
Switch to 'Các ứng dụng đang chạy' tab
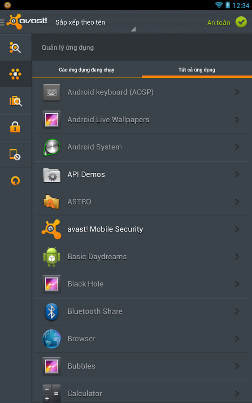87,70
